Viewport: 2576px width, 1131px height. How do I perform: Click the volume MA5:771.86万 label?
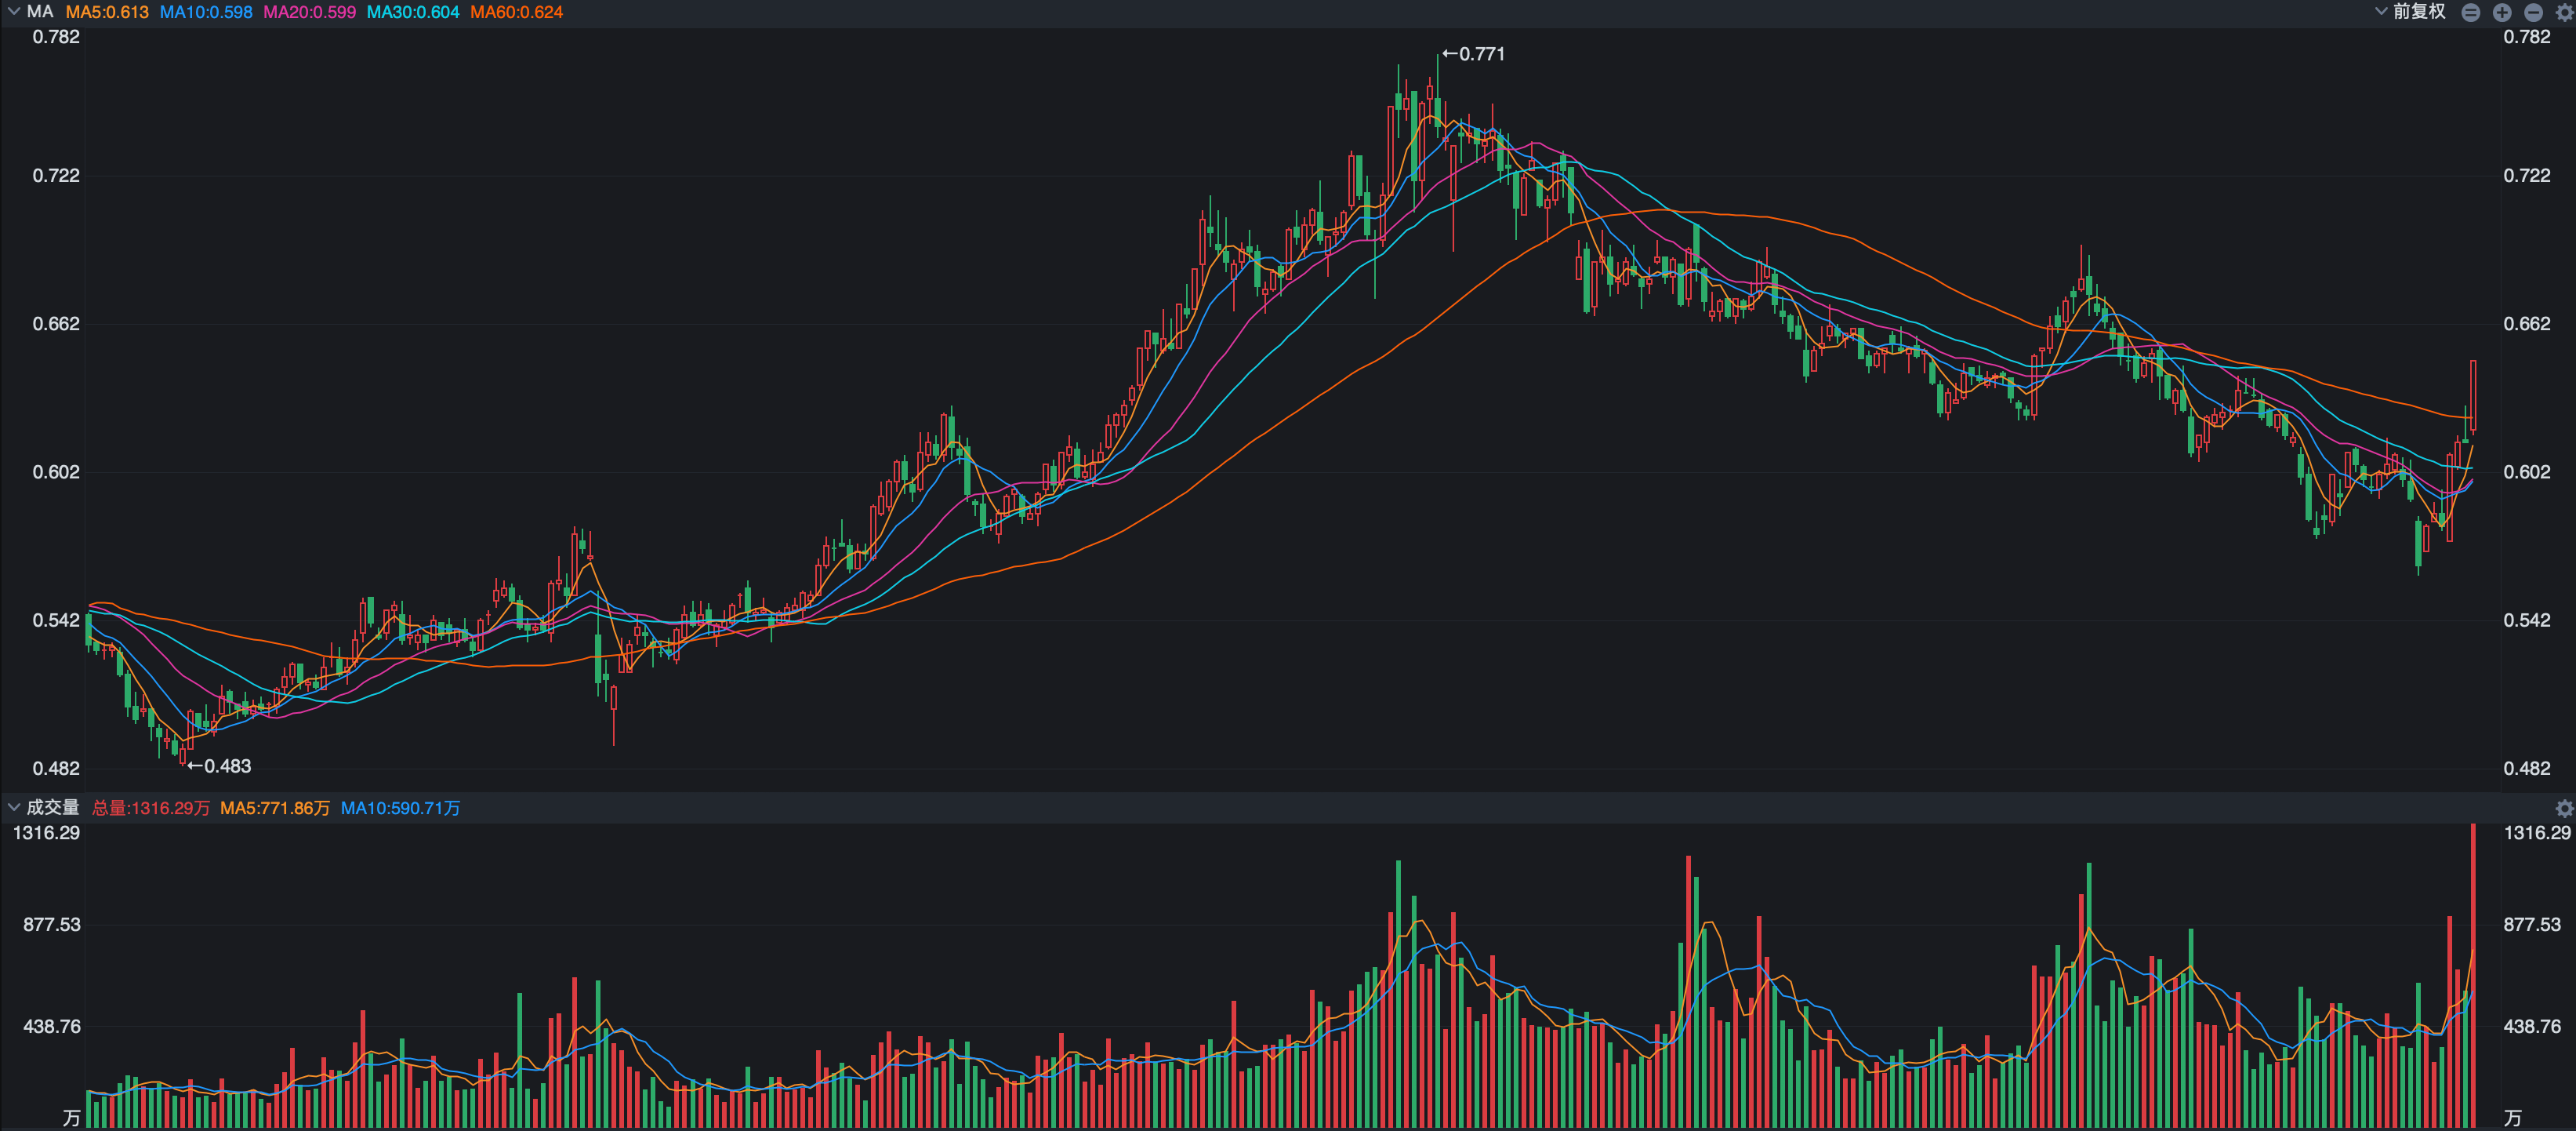[x=275, y=808]
